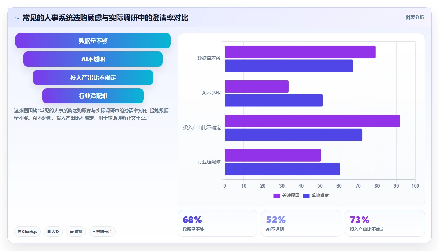Click the description paragraph under the funnel
The width and height of the screenshot is (439, 251).
tap(91, 114)
